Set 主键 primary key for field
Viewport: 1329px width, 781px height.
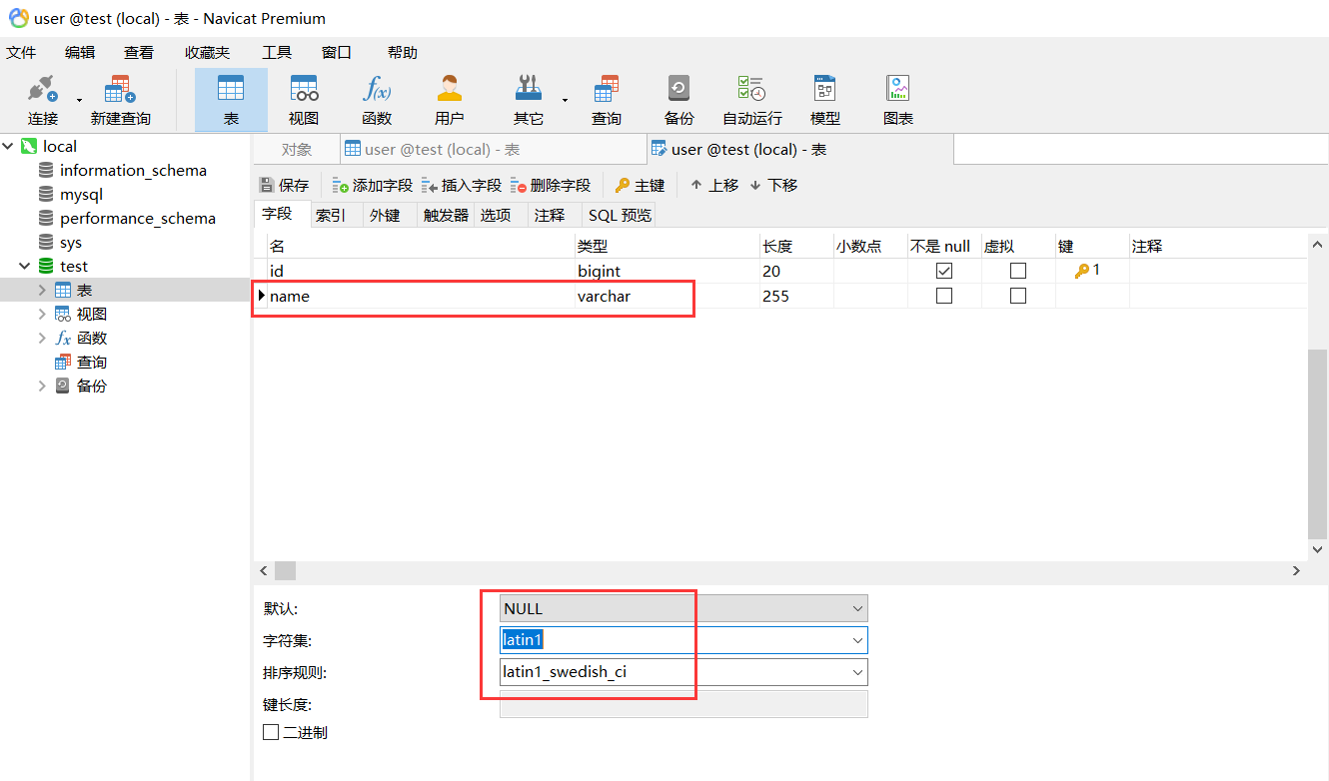click(x=640, y=185)
